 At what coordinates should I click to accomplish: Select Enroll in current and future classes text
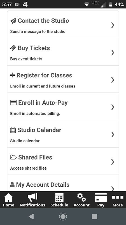coord(43,86)
